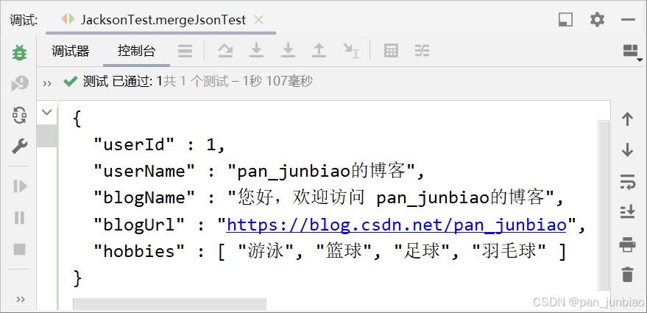
Task: Select the 控制台 tab
Action: click(x=137, y=52)
